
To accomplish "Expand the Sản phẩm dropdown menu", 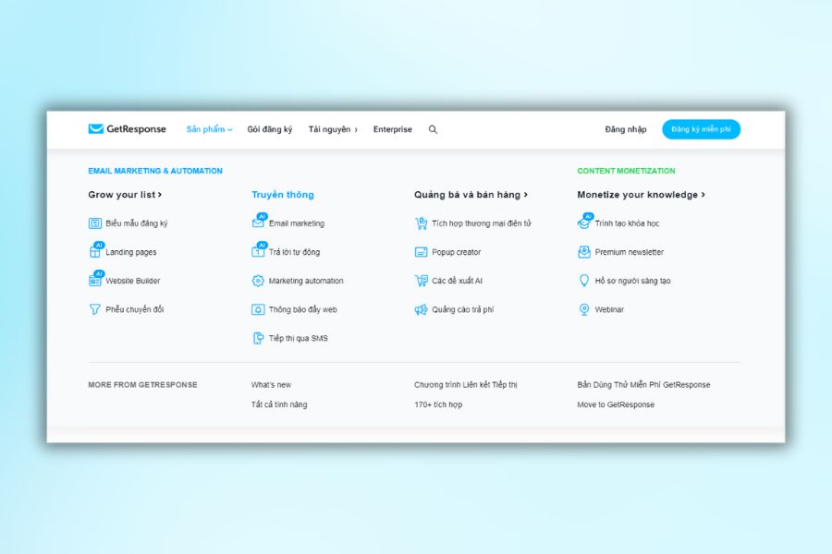I will pos(209,129).
